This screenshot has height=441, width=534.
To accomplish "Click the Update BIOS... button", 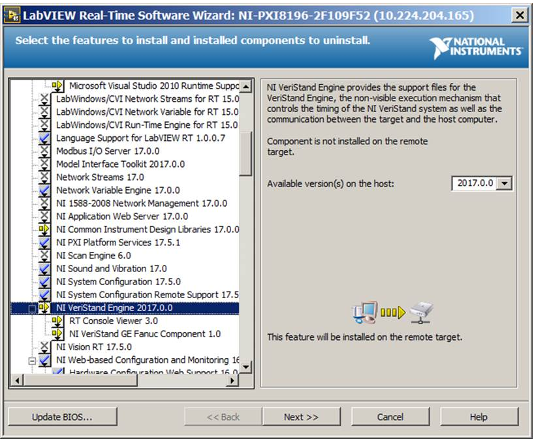I will point(62,417).
